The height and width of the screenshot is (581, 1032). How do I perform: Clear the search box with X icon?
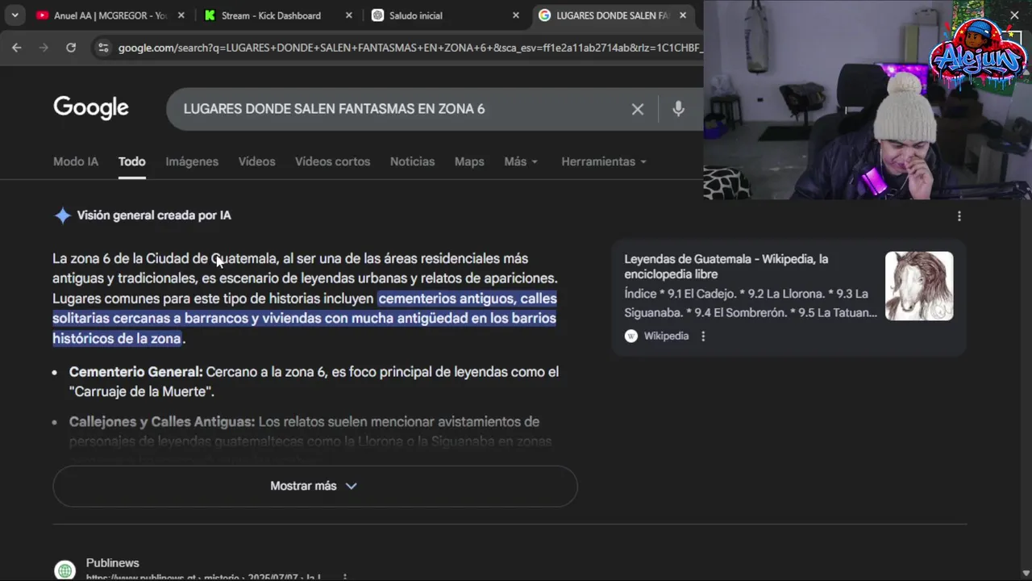[x=638, y=109]
